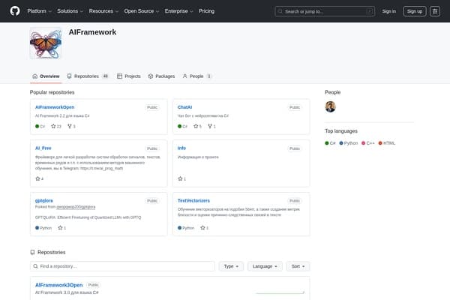Go to the GitHub home logo
Image resolution: width=450 pixels, height=300 pixels.
[15, 11]
